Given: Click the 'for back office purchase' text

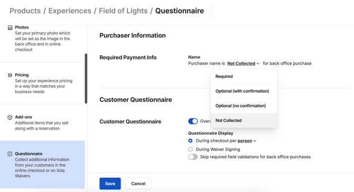Looking at the screenshot, I should tap(287, 63).
